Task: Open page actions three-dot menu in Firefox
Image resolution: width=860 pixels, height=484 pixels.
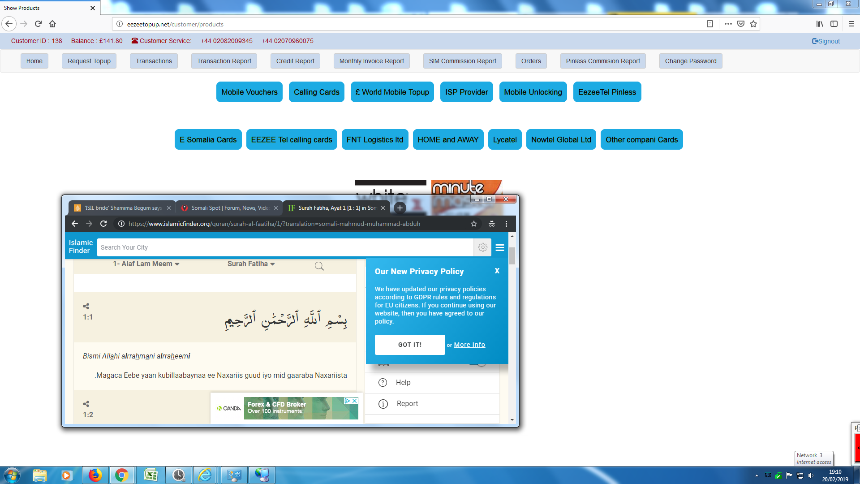Action: pos(728,24)
